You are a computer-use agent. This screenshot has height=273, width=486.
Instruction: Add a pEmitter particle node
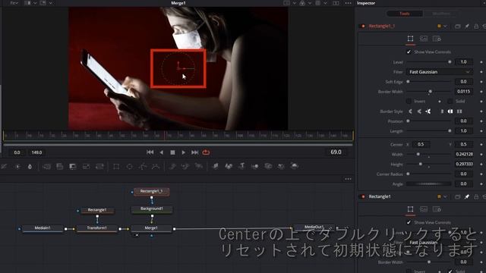(172, 167)
